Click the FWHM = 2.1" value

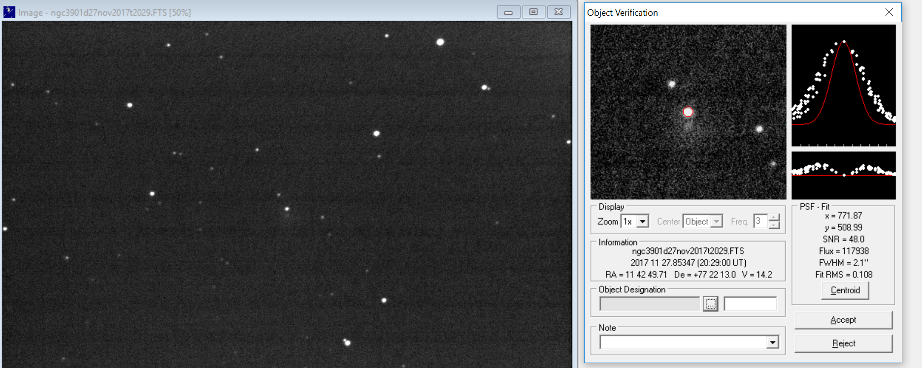tap(843, 263)
